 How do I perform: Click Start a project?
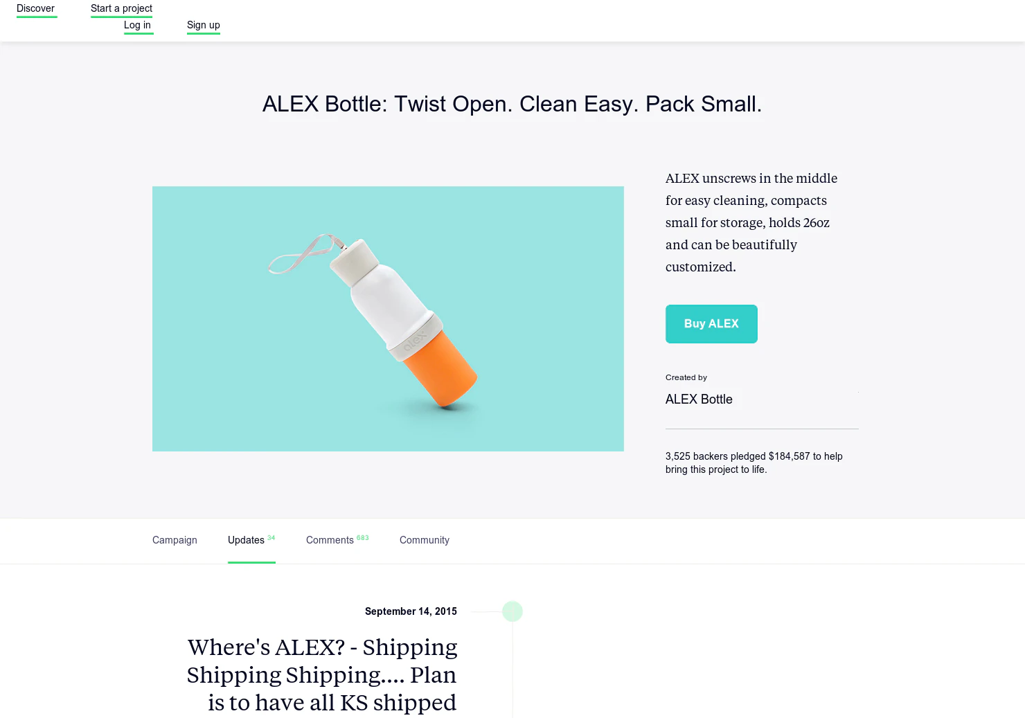pyautogui.click(x=121, y=8)
